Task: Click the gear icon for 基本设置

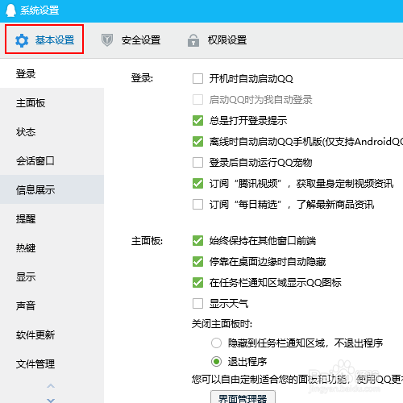Action: click(x=22, y=41)
